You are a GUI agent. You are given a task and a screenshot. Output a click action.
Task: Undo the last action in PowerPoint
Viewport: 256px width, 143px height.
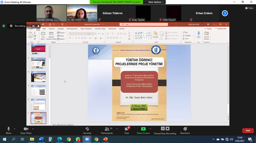coord(53,24)
